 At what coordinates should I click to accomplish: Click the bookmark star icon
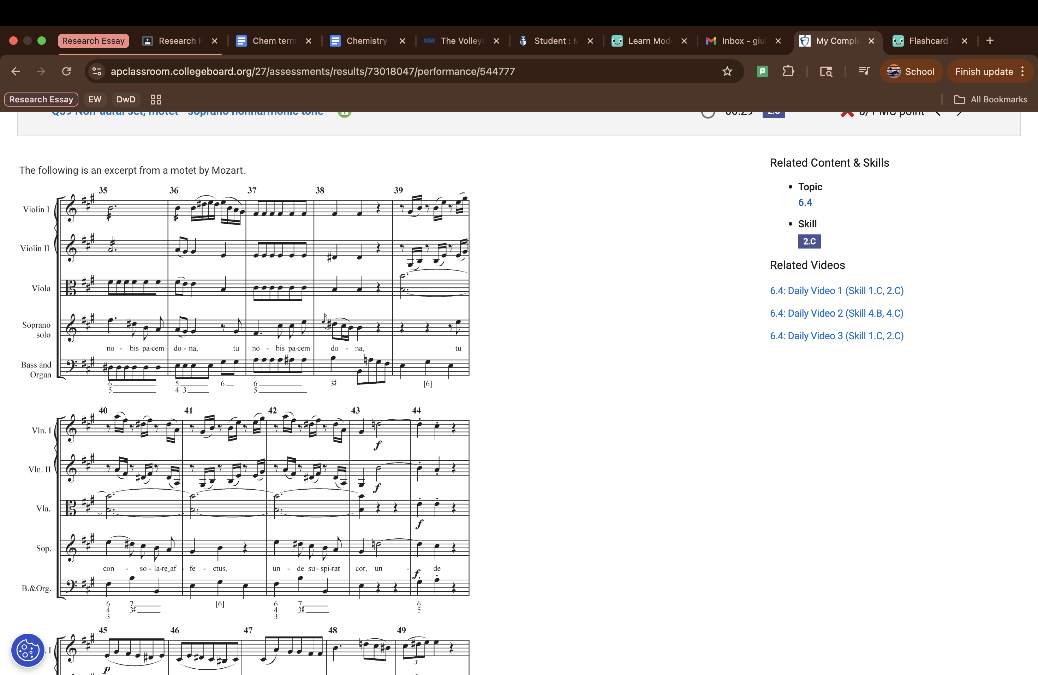727,72
